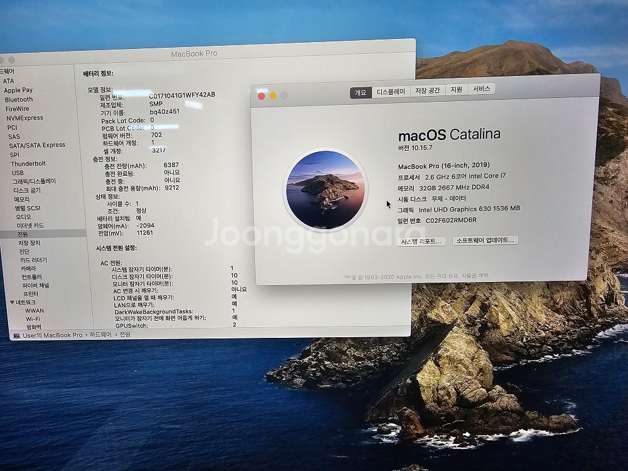The width and height of the screenshot is (628, 471).
Task: Select 오디오 in the sidebar
Action: tap(24, 217)
